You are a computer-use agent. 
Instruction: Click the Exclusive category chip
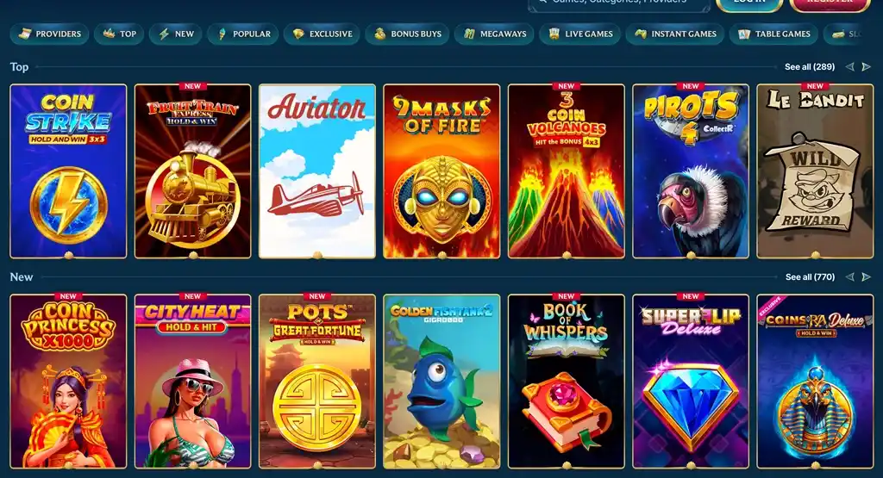[x=322, y=34]
